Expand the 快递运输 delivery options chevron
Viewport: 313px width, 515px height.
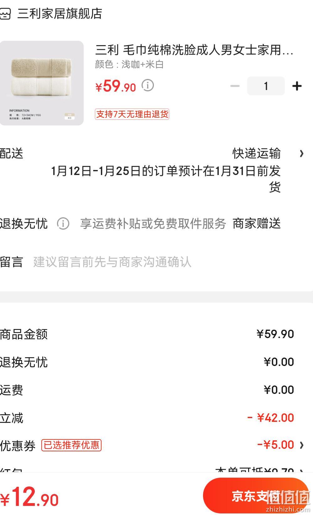coord(301,154)
